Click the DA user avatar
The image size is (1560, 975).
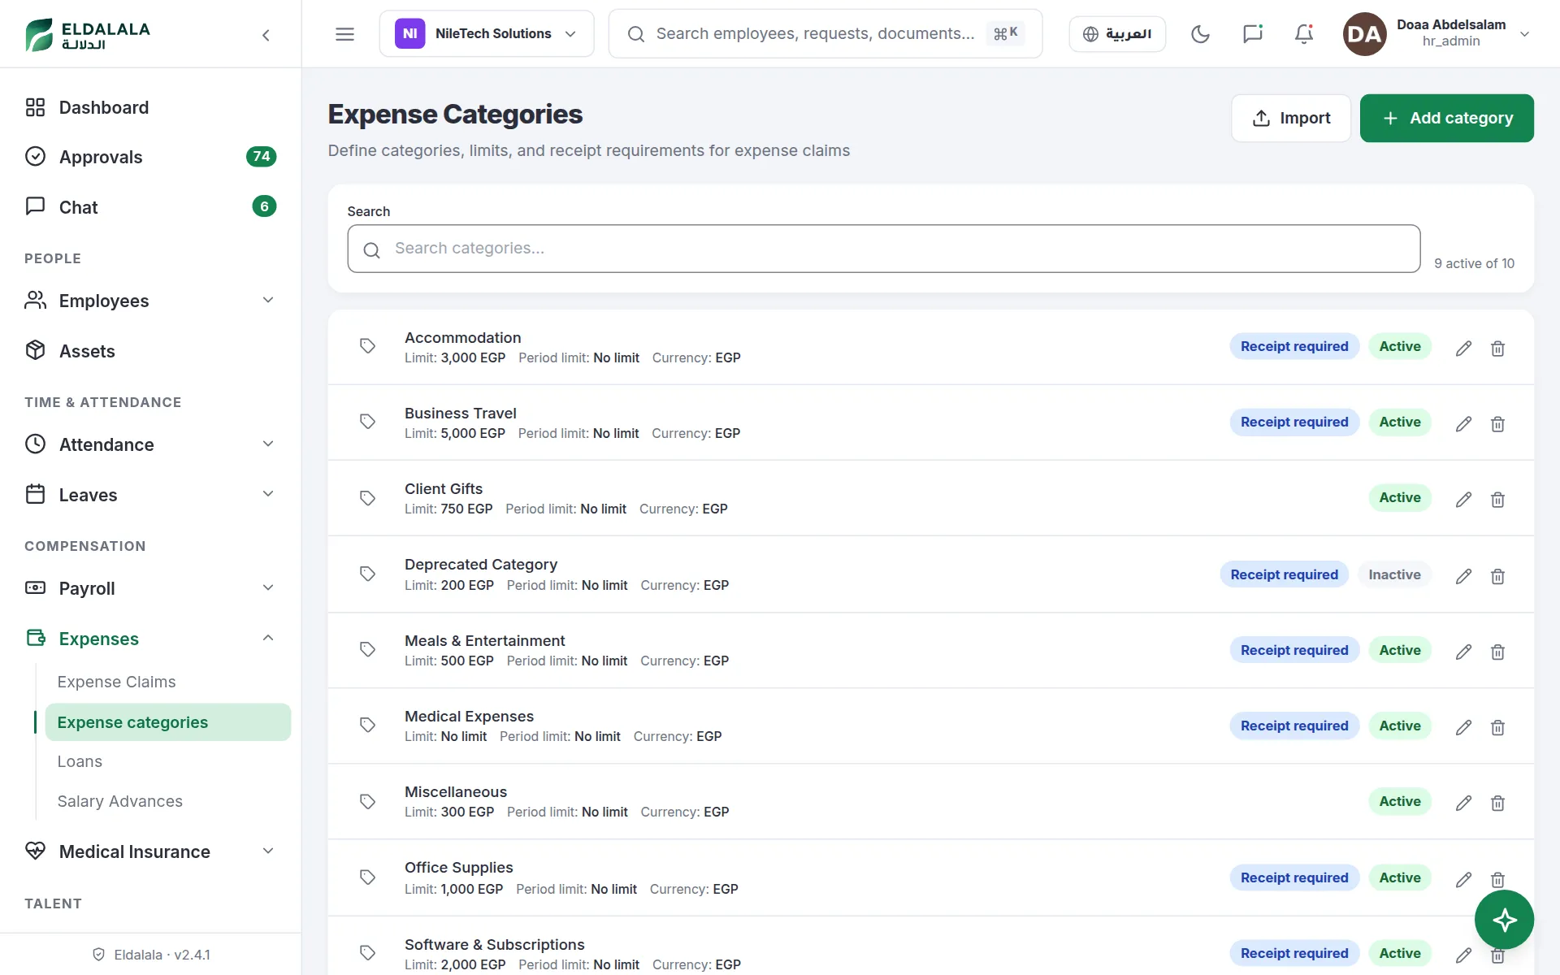tap(1364, 34)
